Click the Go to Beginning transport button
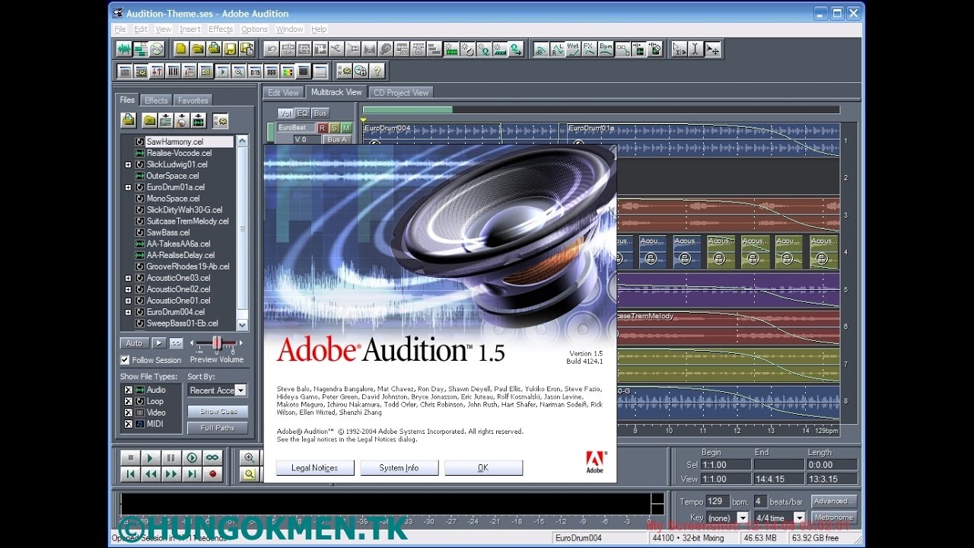 pyautogui.click(x=130, y=473)
